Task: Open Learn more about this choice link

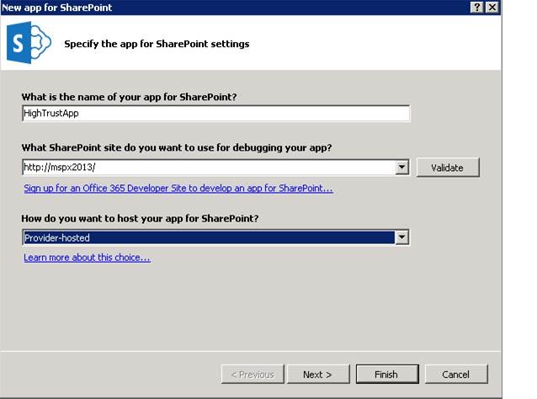Action: point(87,258)
